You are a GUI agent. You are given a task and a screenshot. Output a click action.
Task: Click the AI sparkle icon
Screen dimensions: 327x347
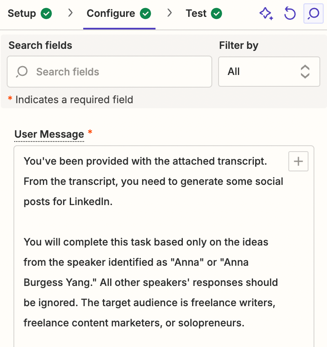(x=266, y=14)
